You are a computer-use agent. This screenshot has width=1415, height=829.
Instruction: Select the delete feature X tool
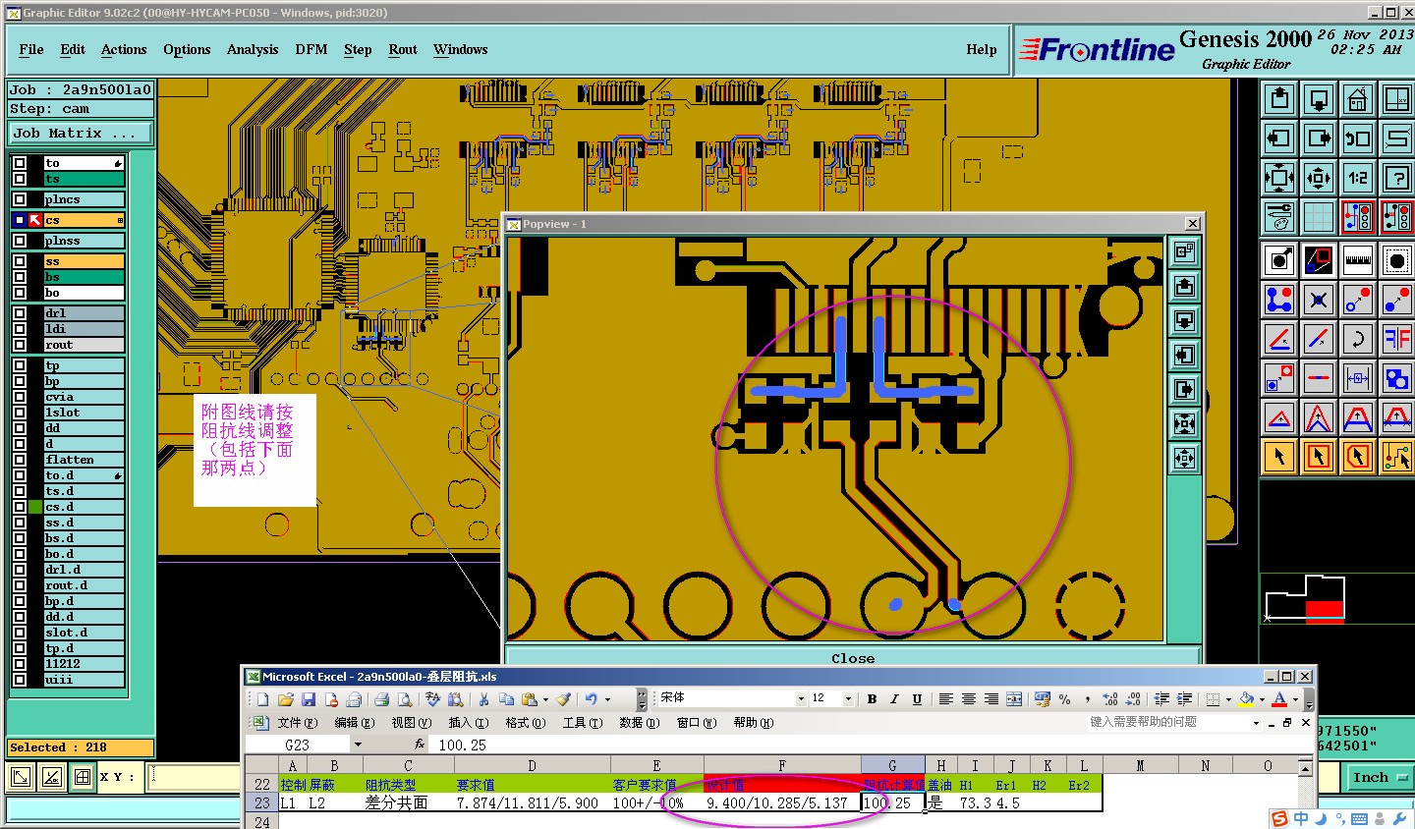pyautogui.click(x=1319, y=300)
